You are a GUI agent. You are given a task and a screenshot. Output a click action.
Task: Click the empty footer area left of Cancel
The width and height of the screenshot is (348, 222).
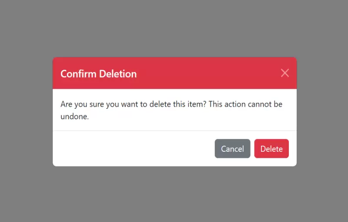pos(130,149)
